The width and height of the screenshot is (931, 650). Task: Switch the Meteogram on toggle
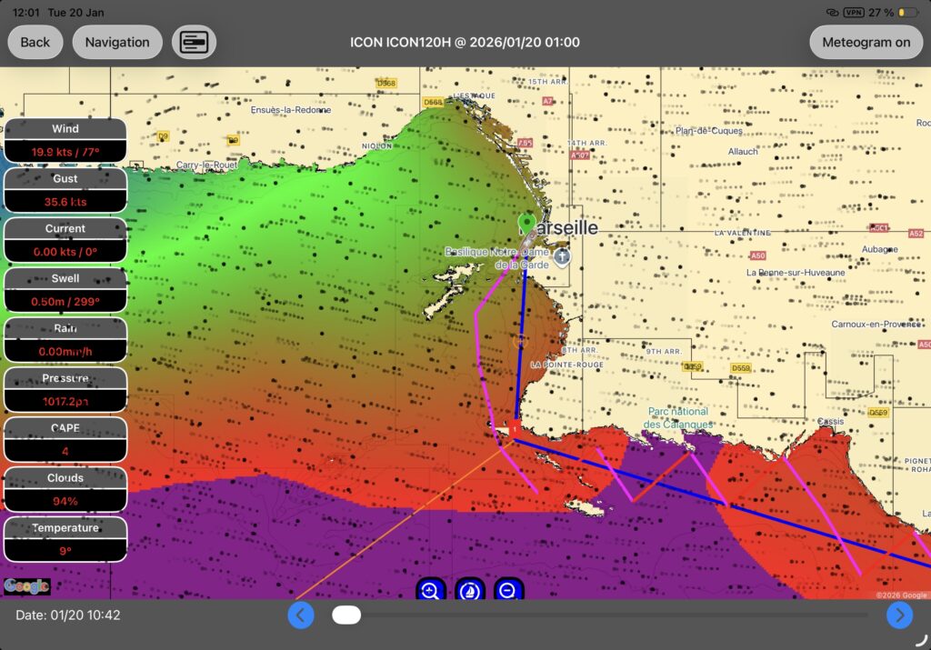click(x=866, y=42)
